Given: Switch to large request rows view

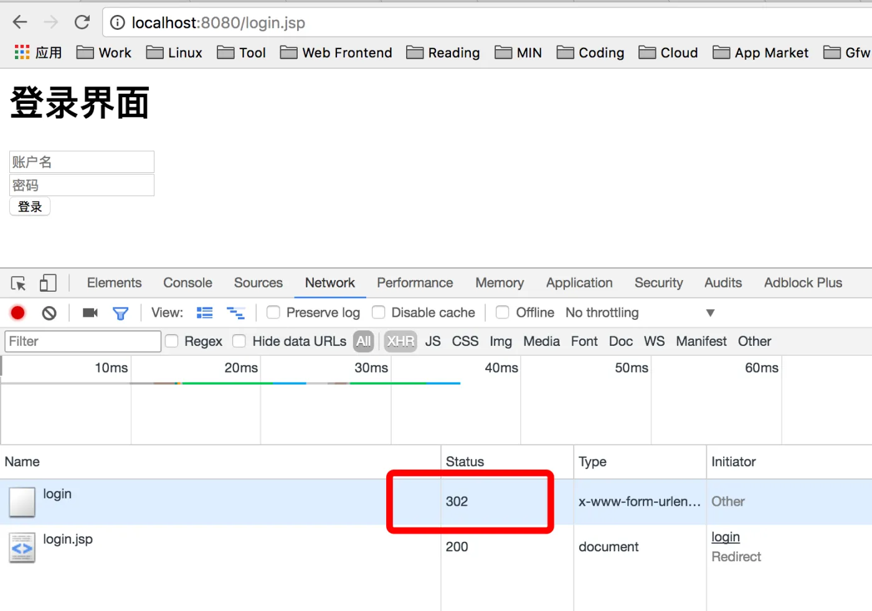Looking at the screenshot, I should point(204,313).
